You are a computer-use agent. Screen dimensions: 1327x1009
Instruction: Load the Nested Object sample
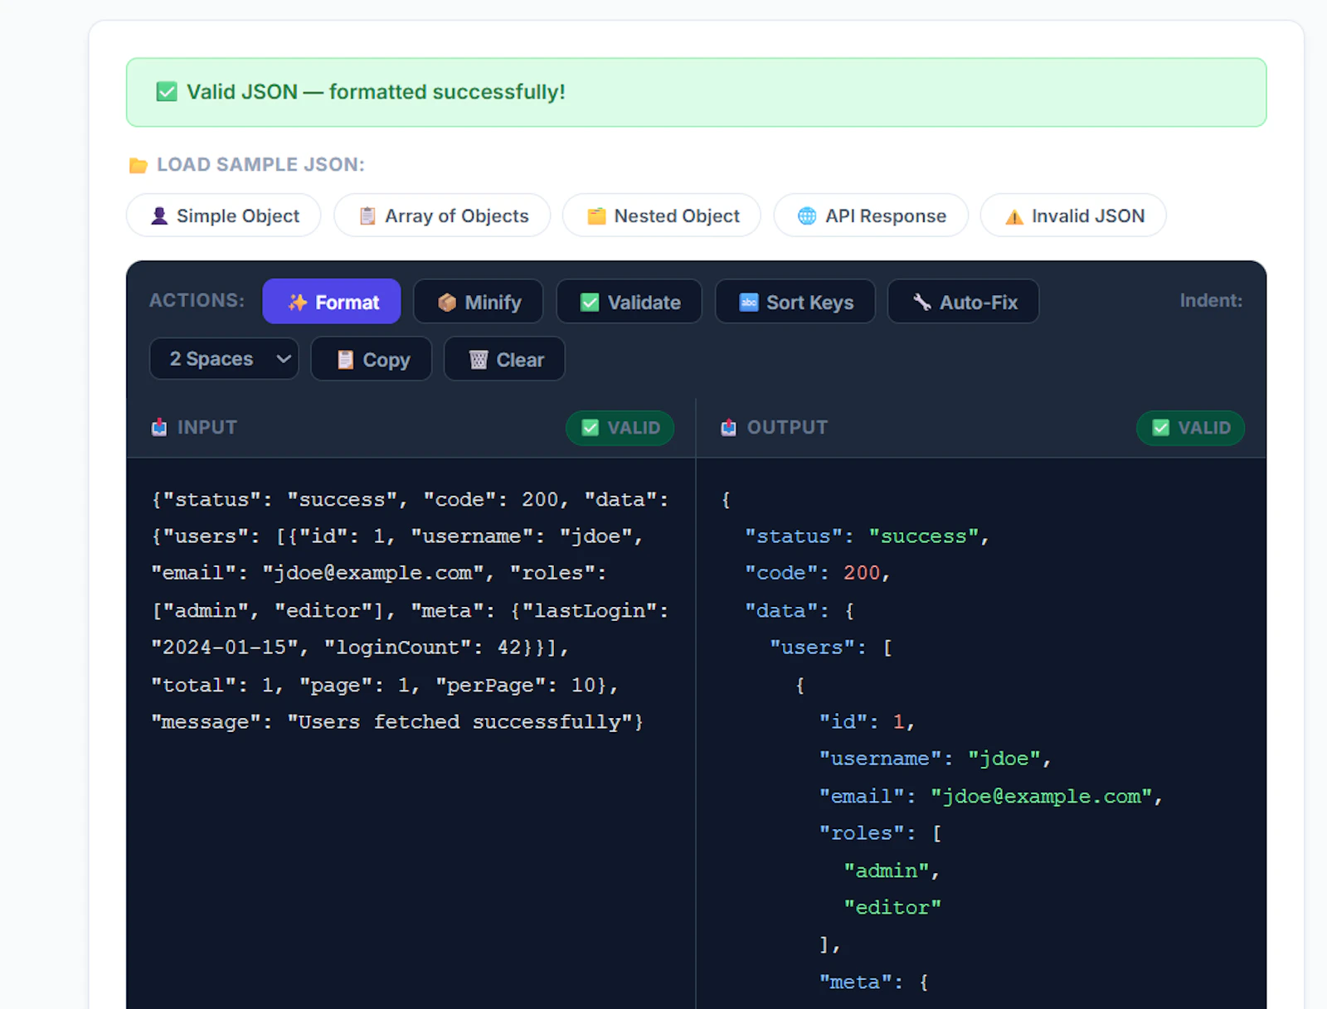tap(662, 216)
